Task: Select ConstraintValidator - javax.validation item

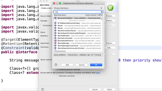Action: 77,18
